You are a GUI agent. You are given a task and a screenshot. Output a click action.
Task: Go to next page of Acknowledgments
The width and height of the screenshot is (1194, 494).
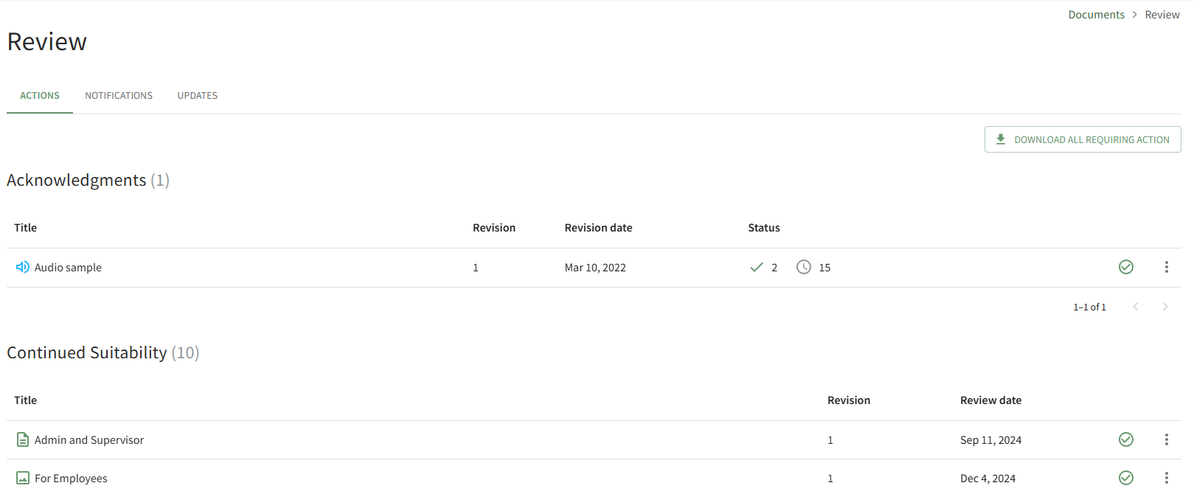tap(1165, 307)
